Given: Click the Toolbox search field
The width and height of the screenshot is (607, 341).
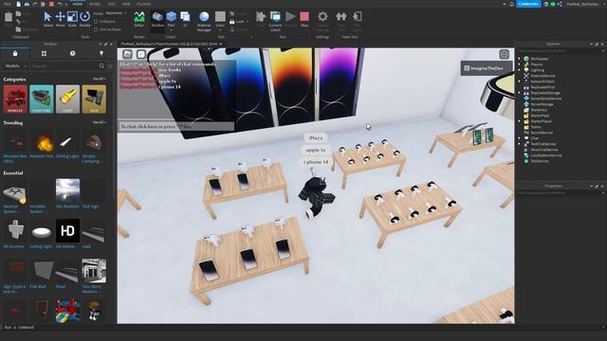Looking at the screenshot, I should pyautogui.click(x=64, y=66).
